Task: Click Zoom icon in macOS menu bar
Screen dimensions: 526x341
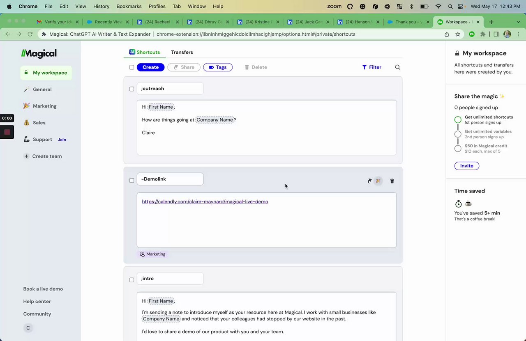Action: (334, 6)
